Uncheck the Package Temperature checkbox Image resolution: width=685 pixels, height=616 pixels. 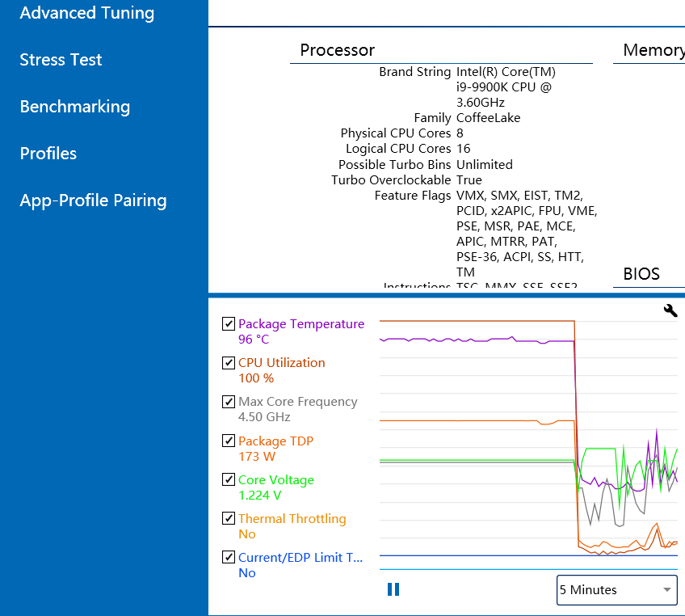click(x=229, y=323)
